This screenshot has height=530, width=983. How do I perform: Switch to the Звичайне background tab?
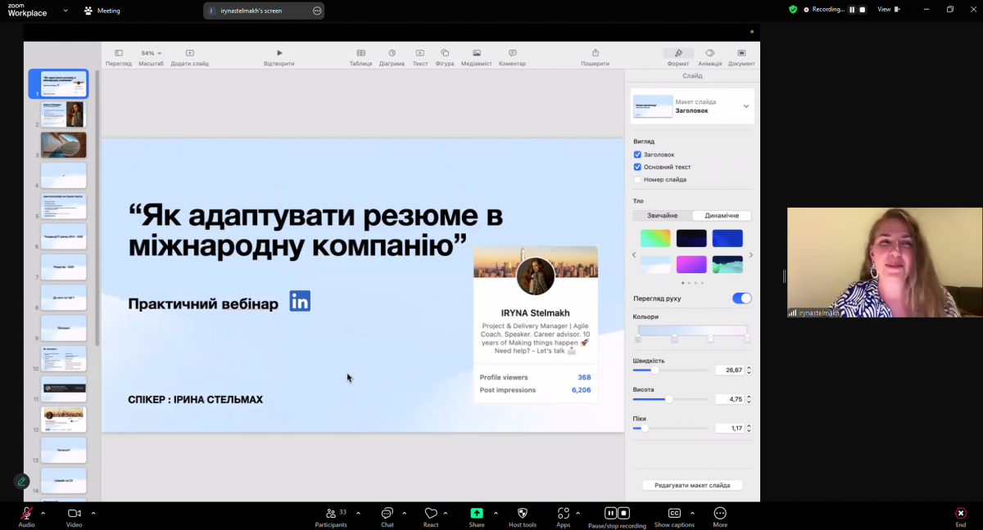coord(660,215)
